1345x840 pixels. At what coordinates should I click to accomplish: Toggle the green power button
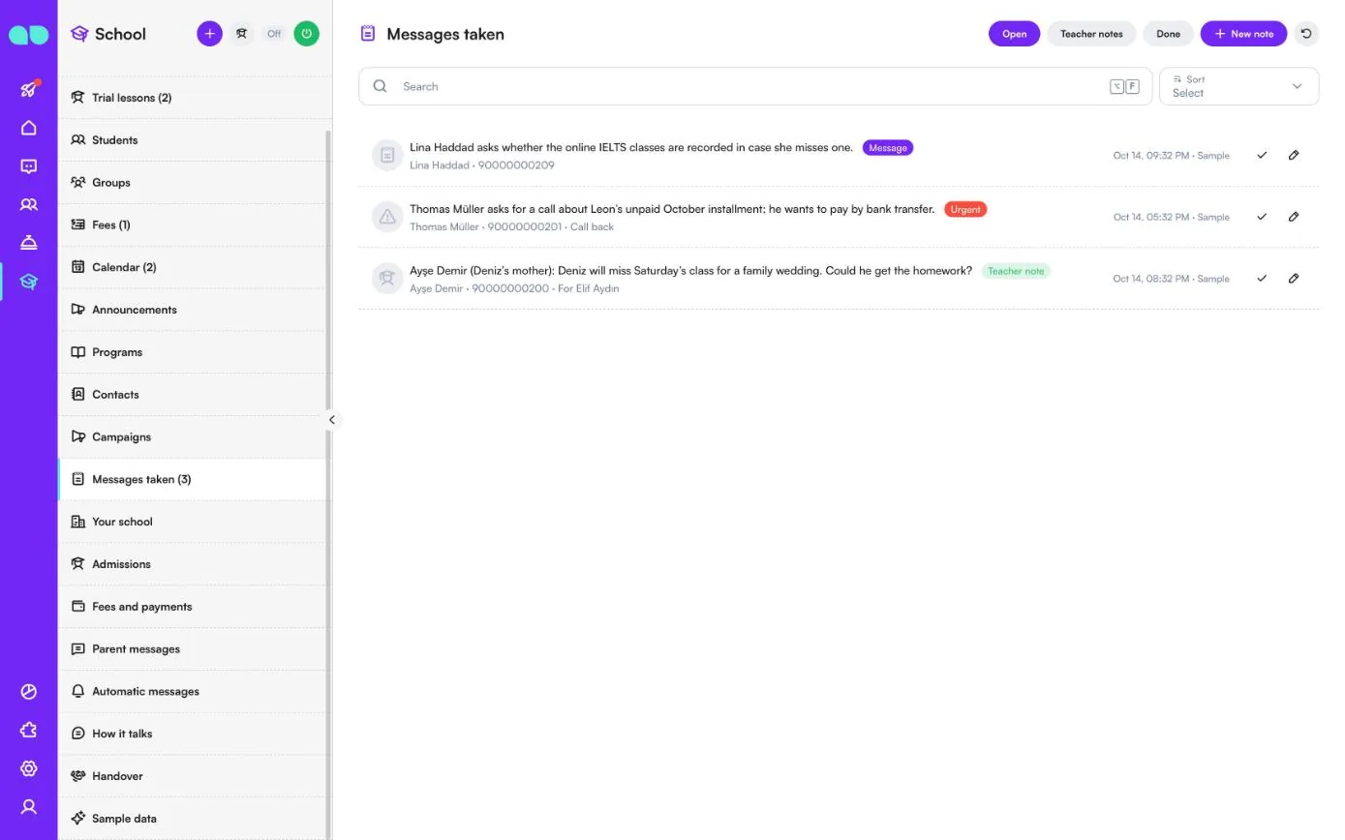[x=306, y=34]
